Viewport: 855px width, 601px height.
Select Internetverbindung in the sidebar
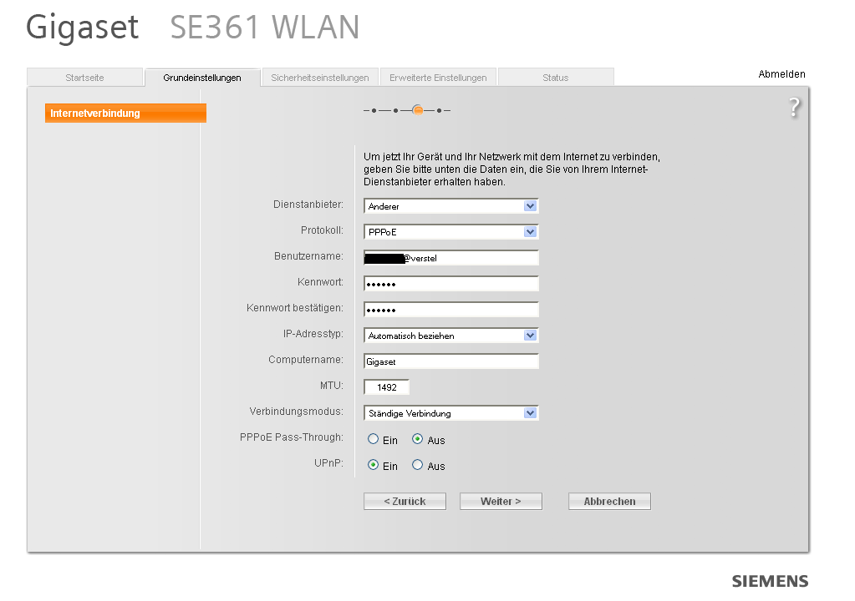click(x=125, y=114)
